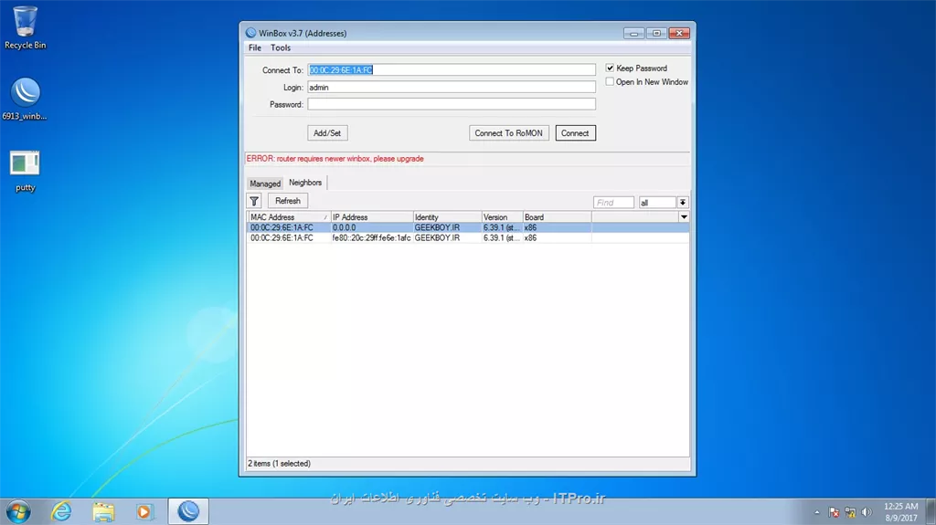Toggle the Keep Password checkbox

click(x=610, y=68)
